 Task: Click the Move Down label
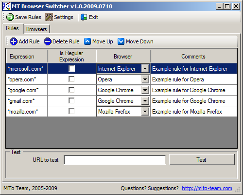(139, 41)
